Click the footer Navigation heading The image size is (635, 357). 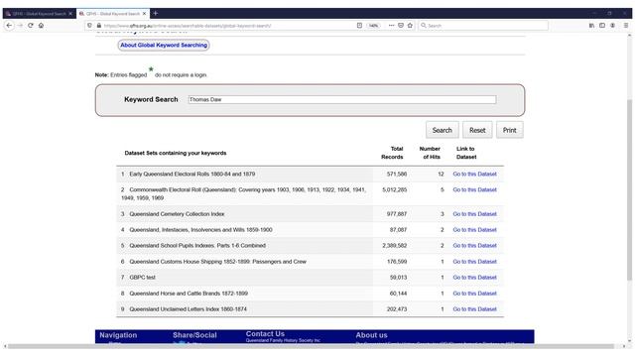click(x=118, y=335)
